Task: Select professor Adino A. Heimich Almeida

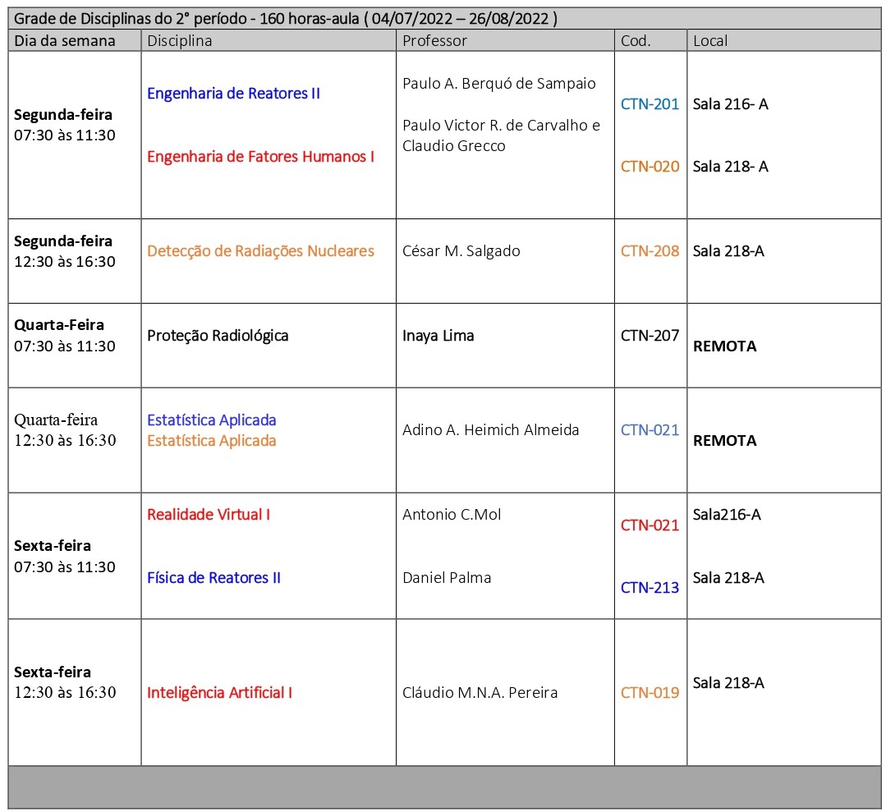Action: 490,430
